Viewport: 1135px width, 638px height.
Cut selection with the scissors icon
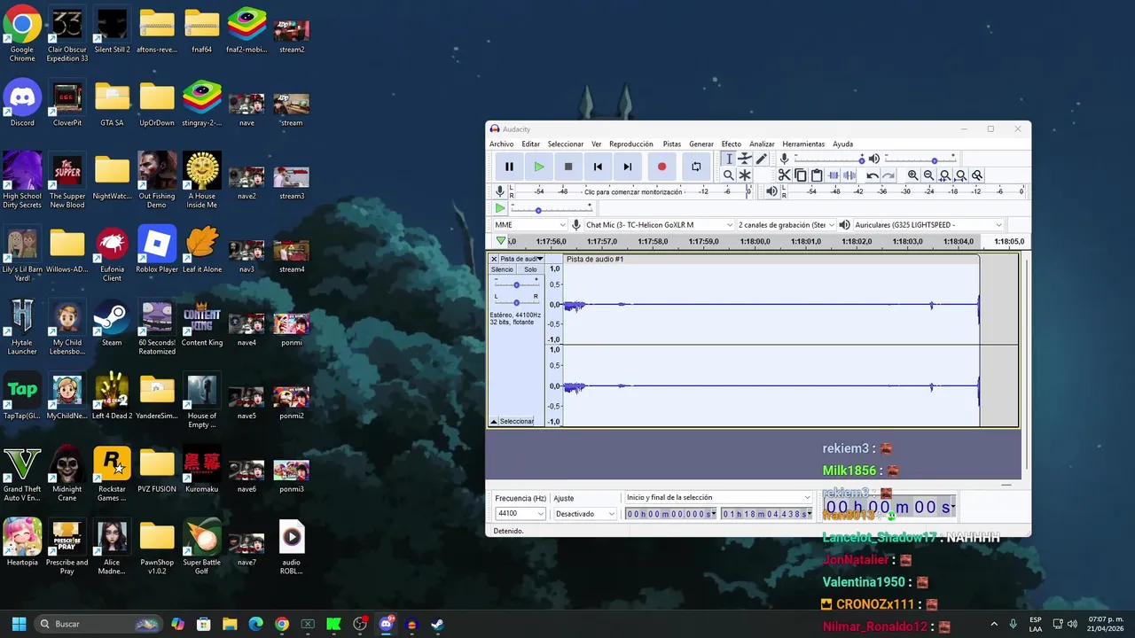click(784, 175)
